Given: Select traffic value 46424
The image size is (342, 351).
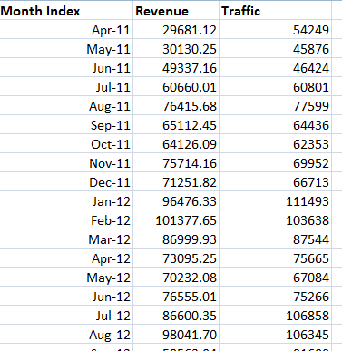Looking at the screenshot, I should coord(275,68).
